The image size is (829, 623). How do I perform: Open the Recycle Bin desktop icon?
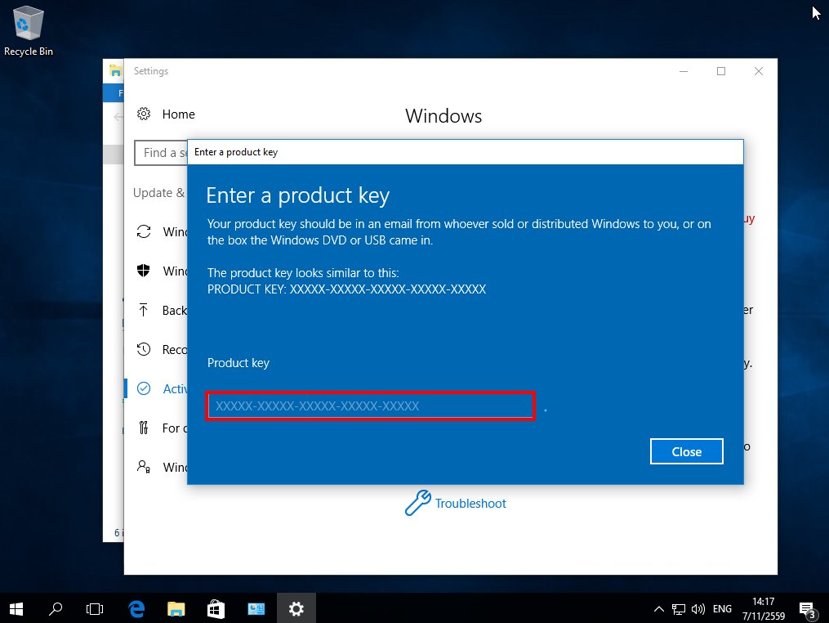pos(29,31)
